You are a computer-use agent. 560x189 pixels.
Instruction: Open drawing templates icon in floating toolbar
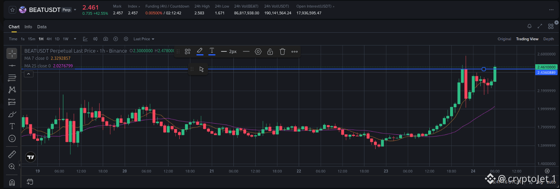coord(188,51)
